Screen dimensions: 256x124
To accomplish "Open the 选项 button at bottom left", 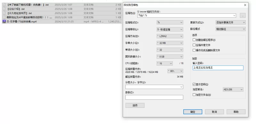I will tap(135, 105).
